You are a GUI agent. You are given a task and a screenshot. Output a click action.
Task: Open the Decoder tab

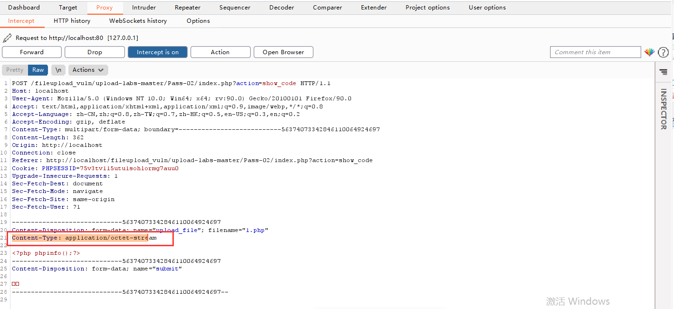click(282, 8)
